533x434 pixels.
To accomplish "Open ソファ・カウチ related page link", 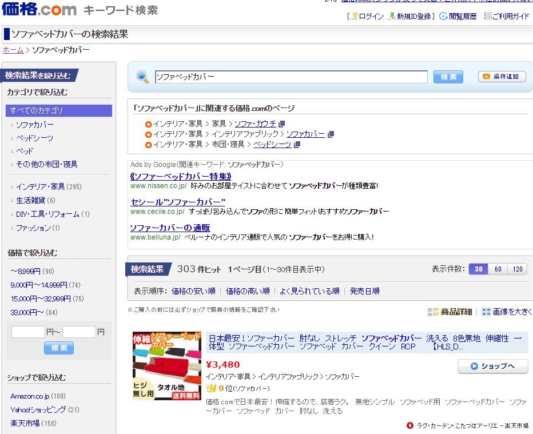I will tap(255, 124).
